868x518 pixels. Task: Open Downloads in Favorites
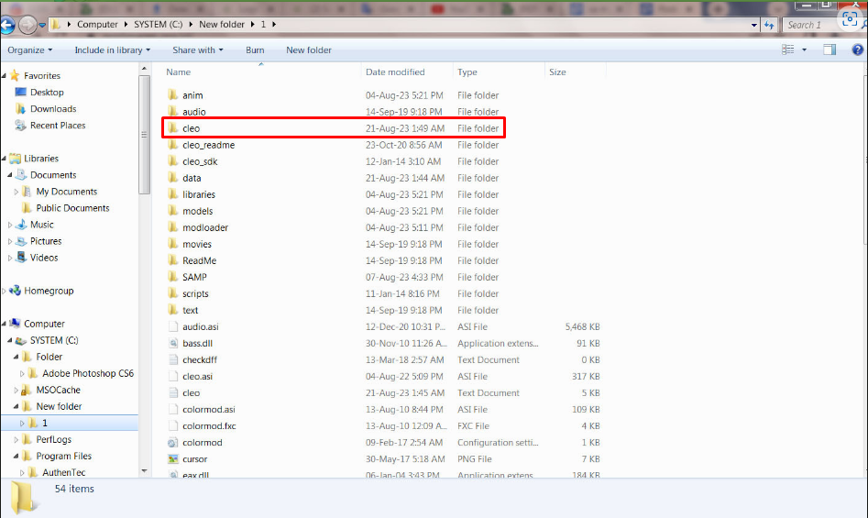(53, 108)
